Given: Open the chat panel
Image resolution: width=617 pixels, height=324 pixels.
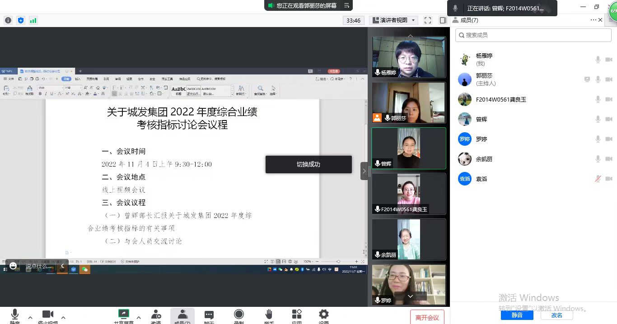Looking at the screenshot, I should pyautogui.click(x=209, y=315).
